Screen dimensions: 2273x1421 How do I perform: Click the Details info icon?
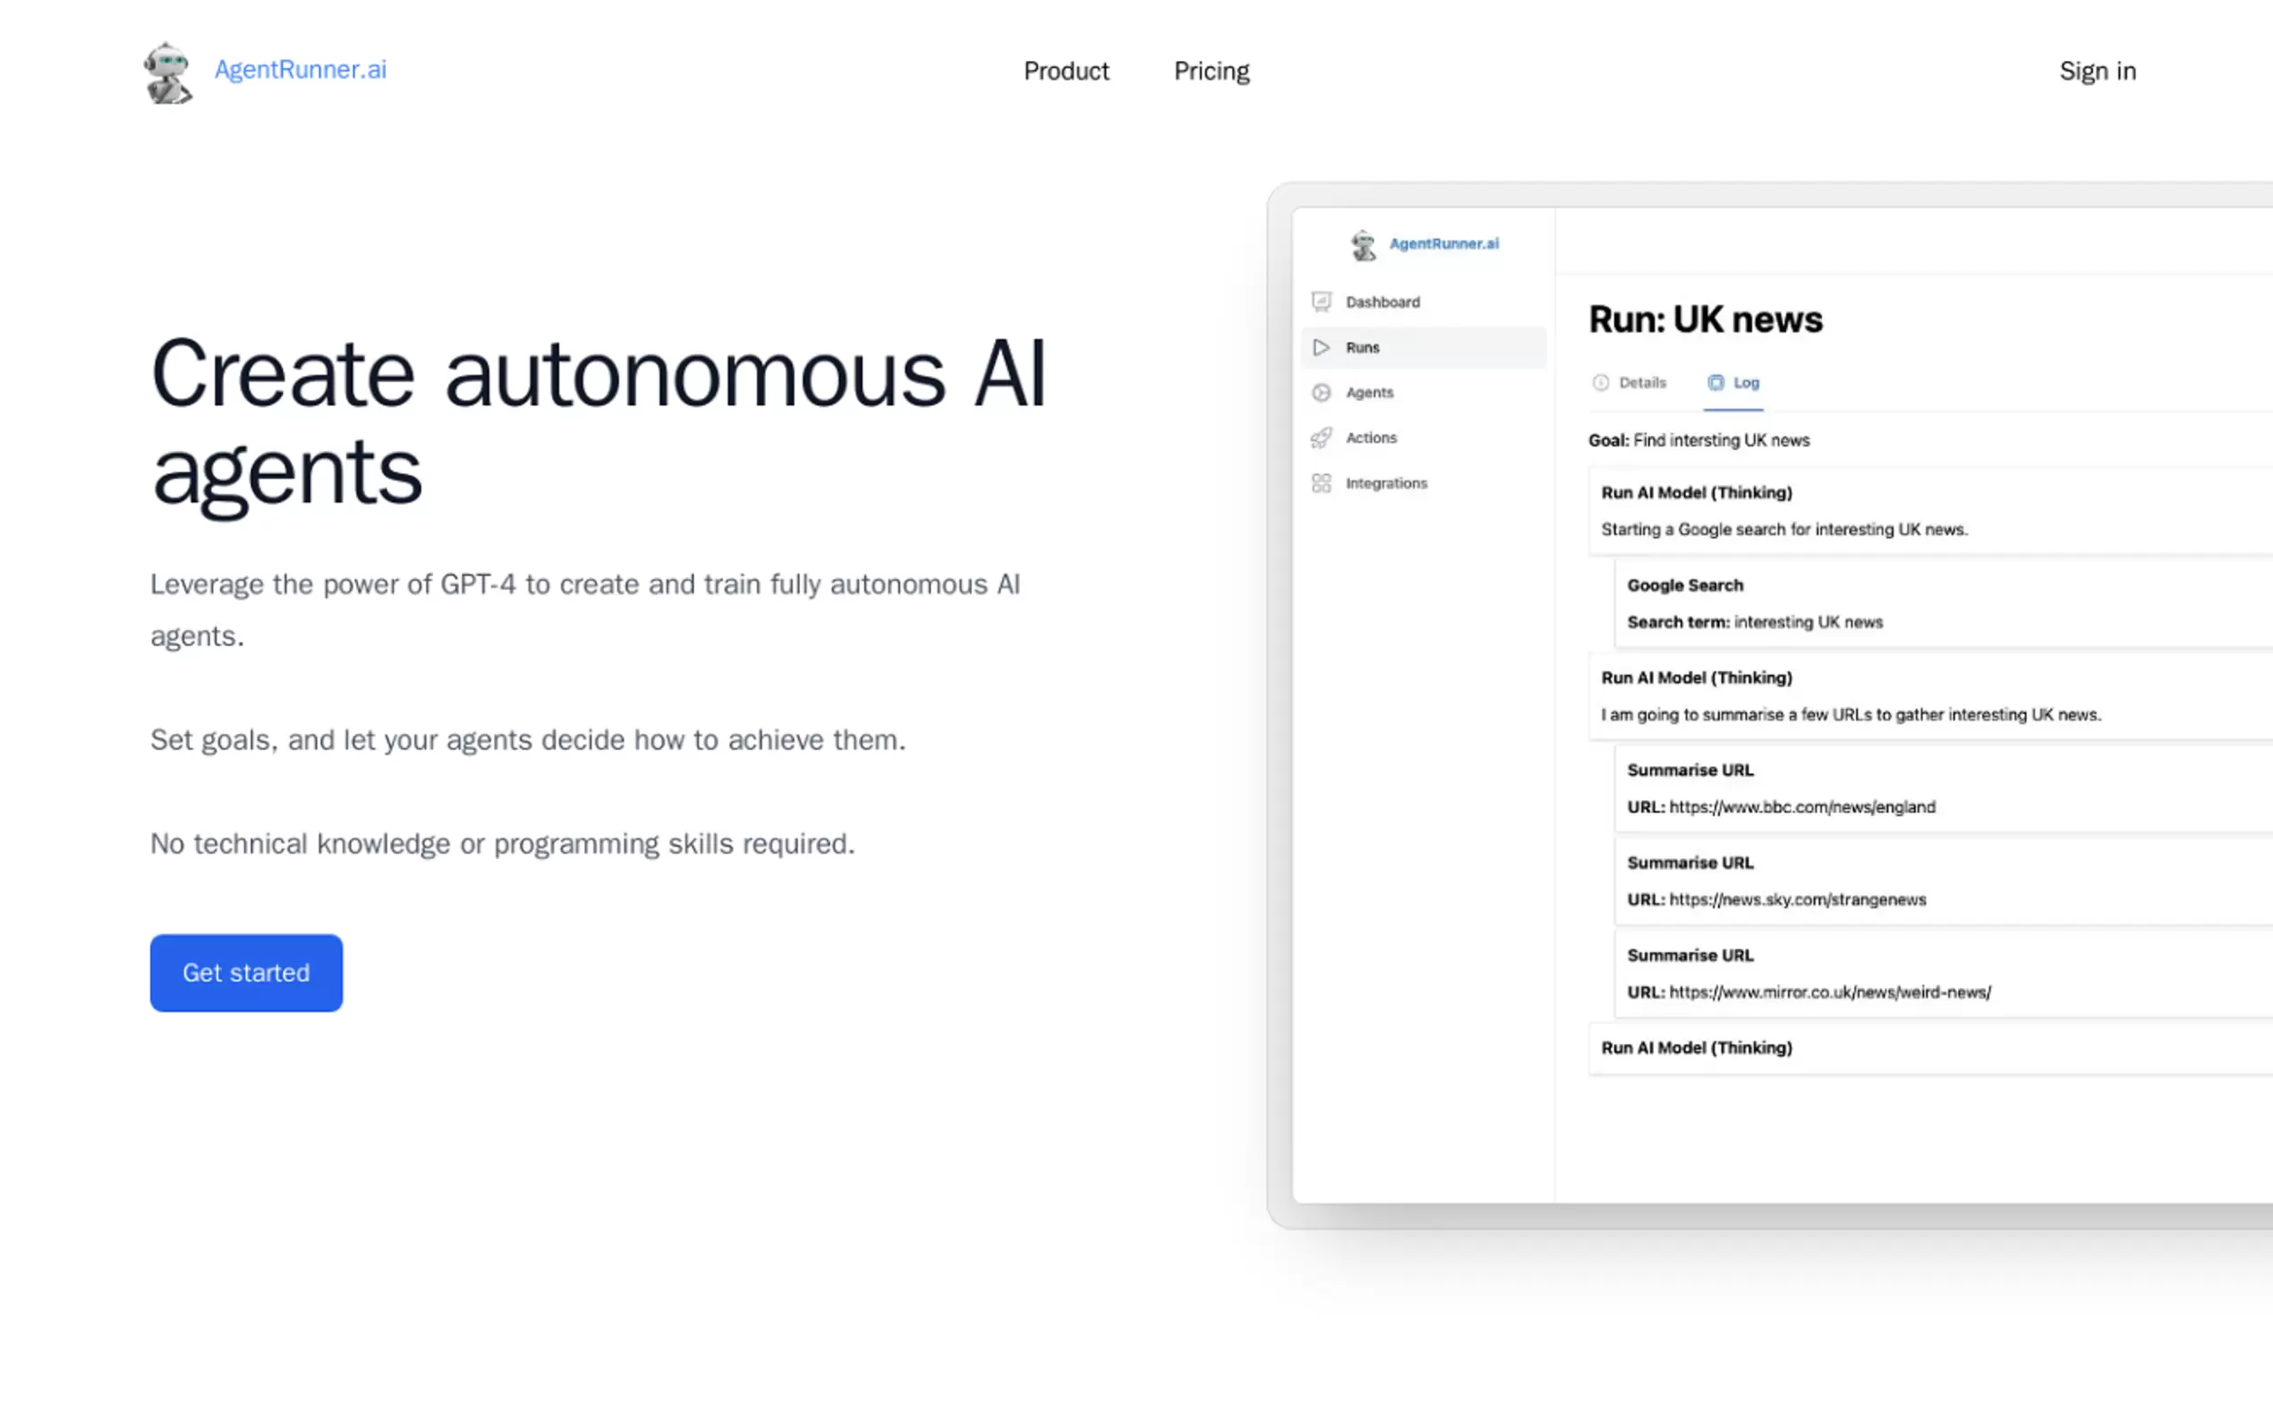(1600, 382)
